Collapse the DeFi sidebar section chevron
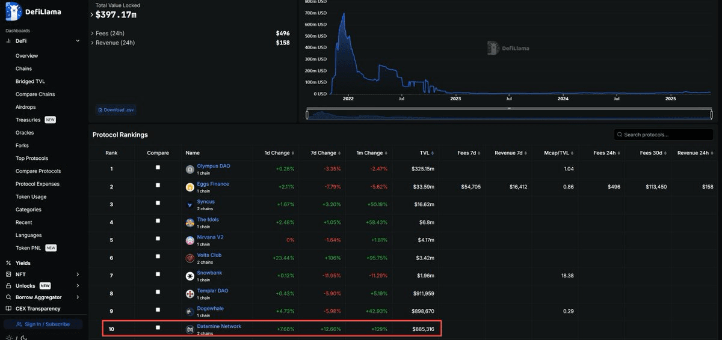722x340 pixels. [x=78, y=41]
